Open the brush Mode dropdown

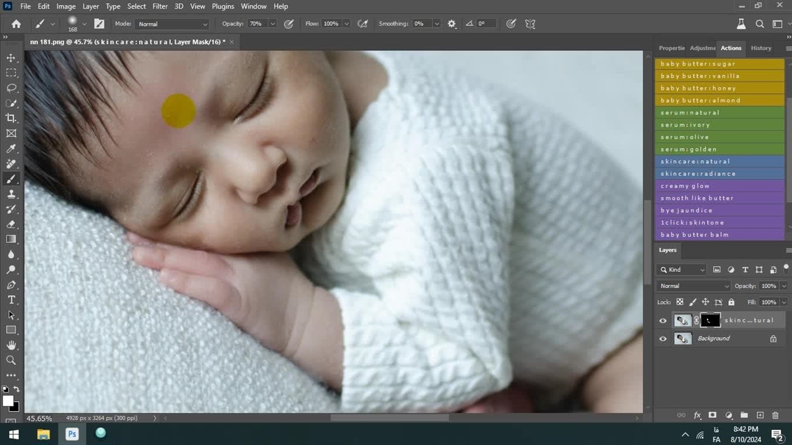point(172,24)
